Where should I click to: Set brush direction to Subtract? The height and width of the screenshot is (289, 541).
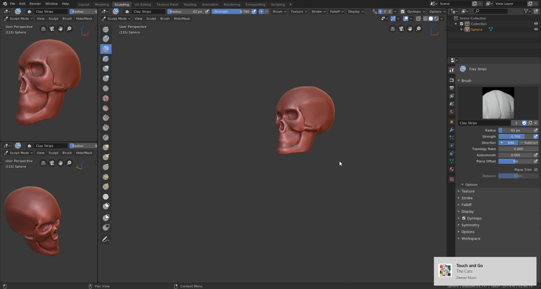(528, 142)
